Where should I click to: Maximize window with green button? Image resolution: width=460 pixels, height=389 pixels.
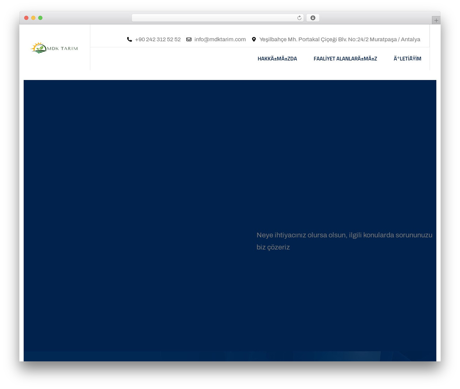click(x=40, y=18)
